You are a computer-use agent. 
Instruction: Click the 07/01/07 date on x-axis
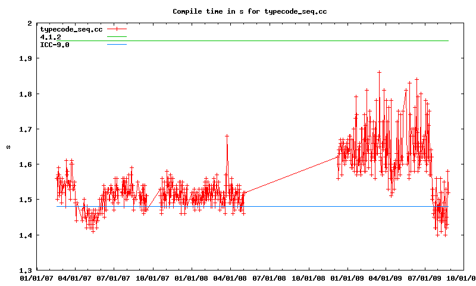(x=114, y=278)
